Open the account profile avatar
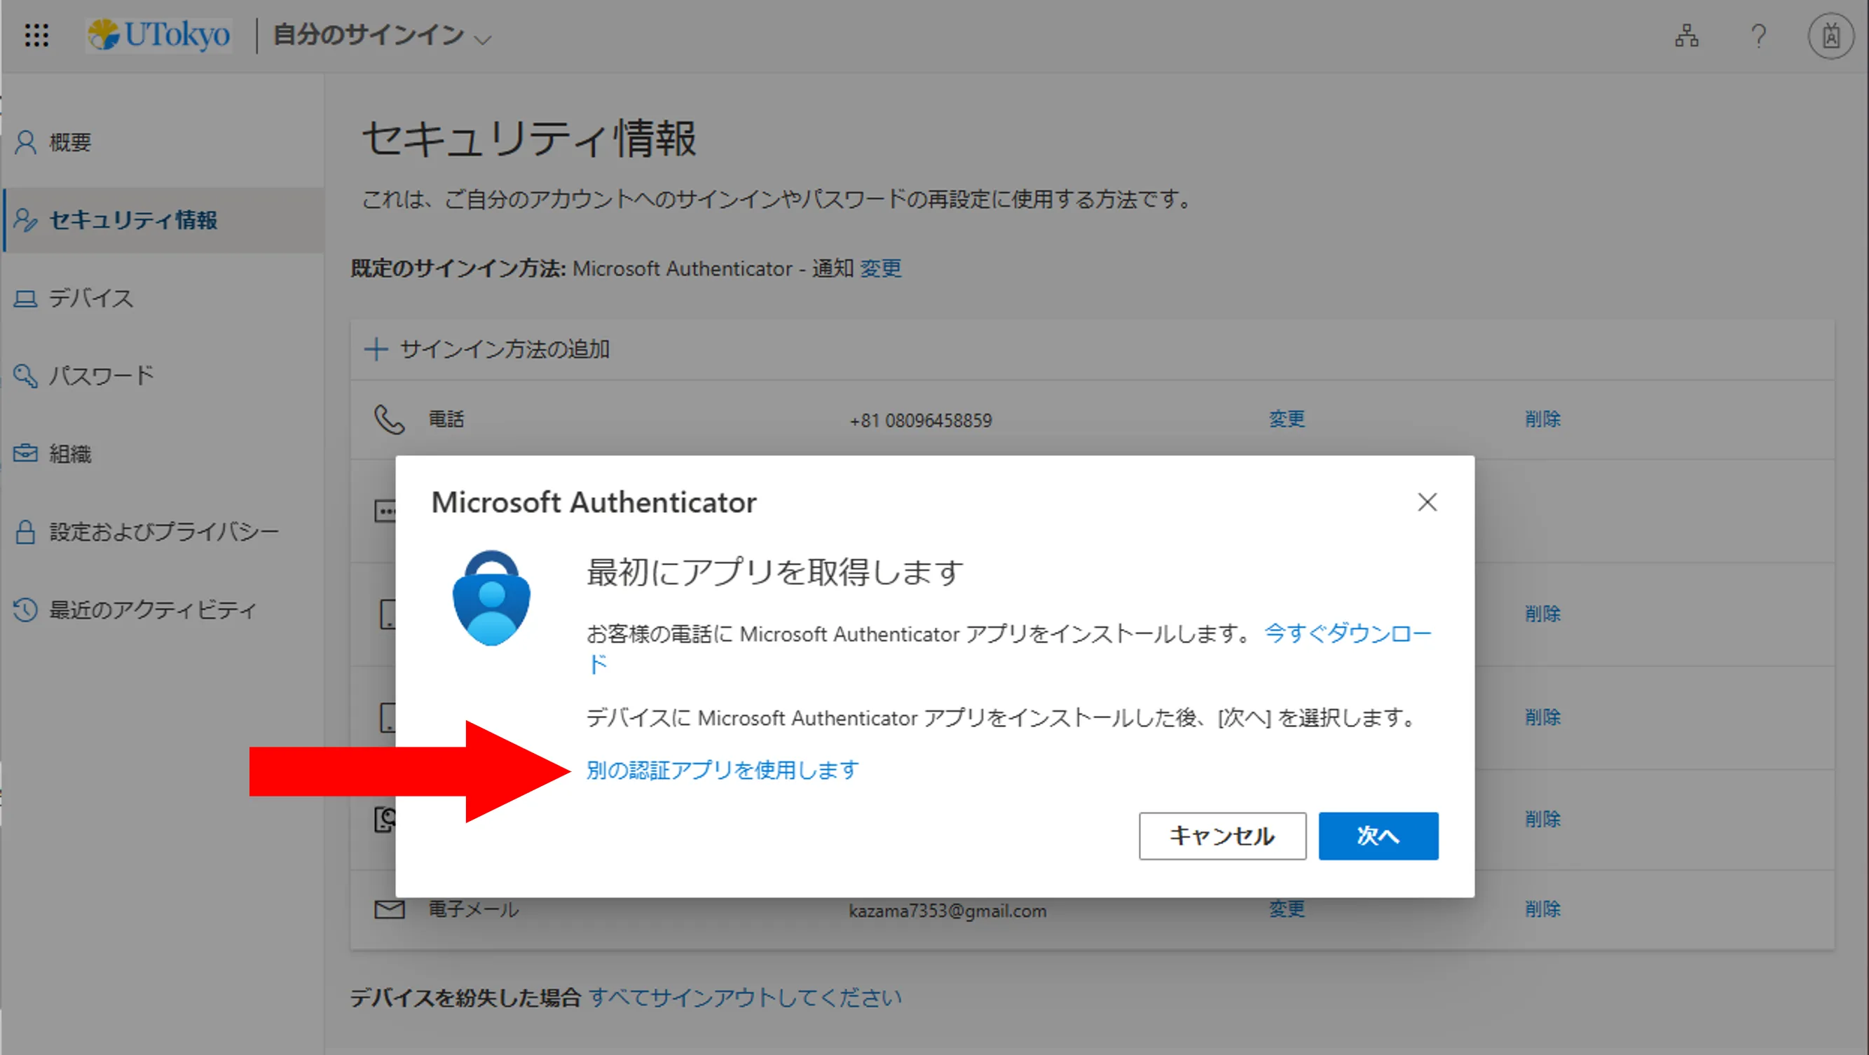 [x=1830, y=36]
